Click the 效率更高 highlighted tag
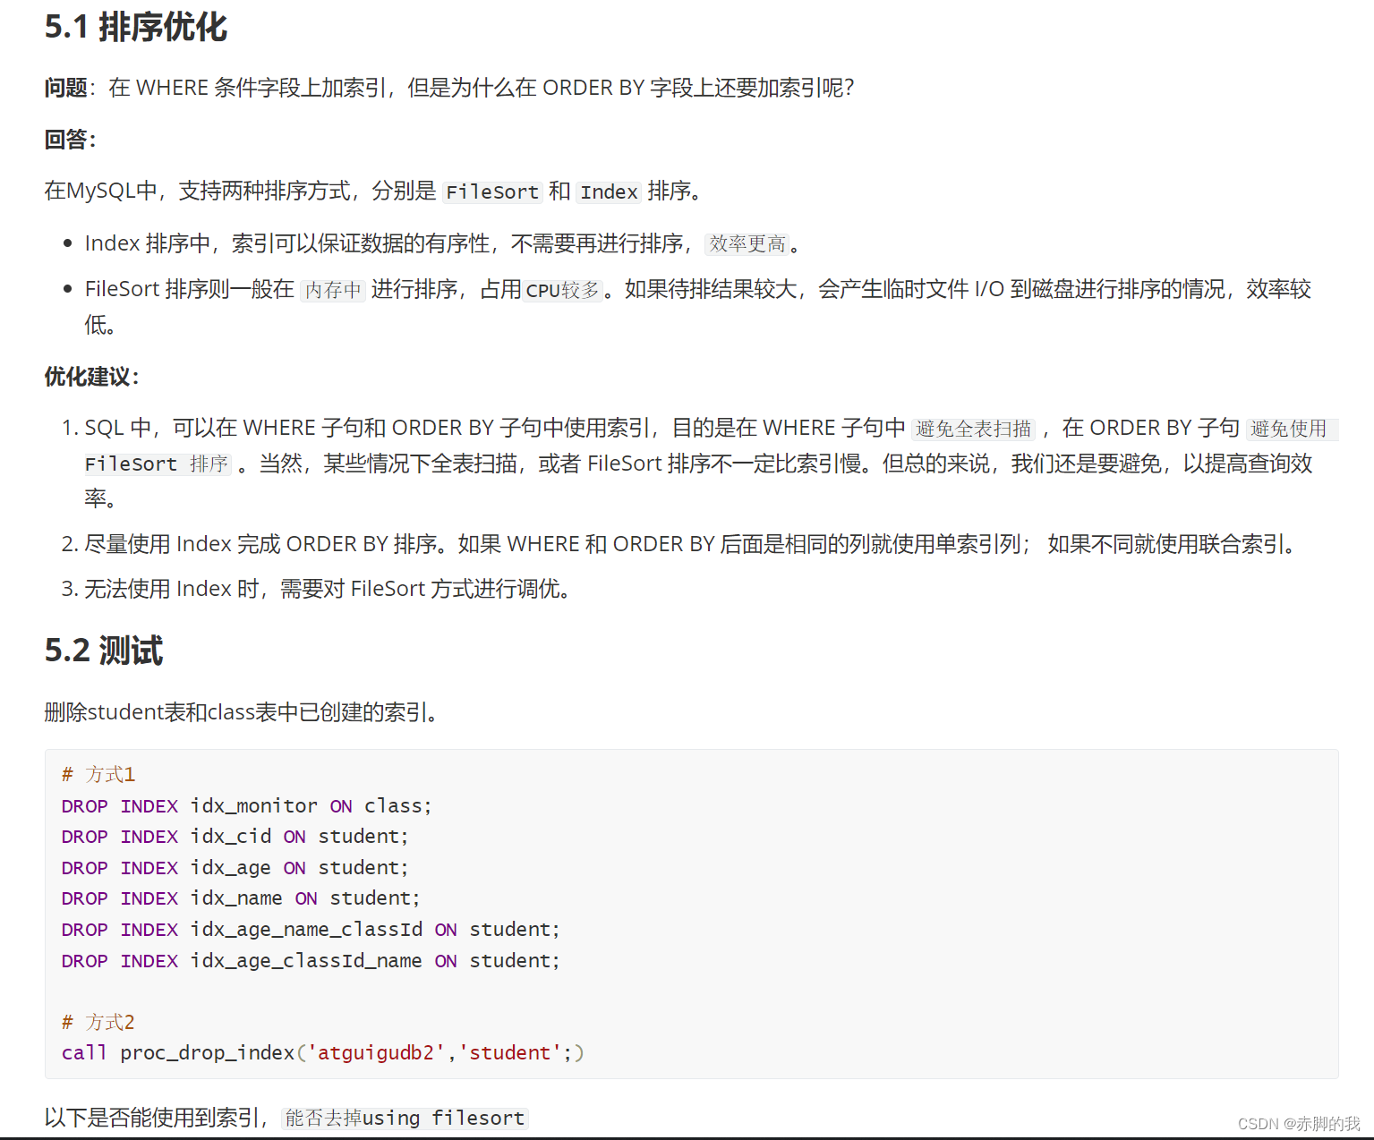This screenshot has height=1140, width=1374. (x=747, y=243)
